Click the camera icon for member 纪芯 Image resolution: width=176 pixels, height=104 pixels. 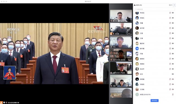[x=173, y=74]
